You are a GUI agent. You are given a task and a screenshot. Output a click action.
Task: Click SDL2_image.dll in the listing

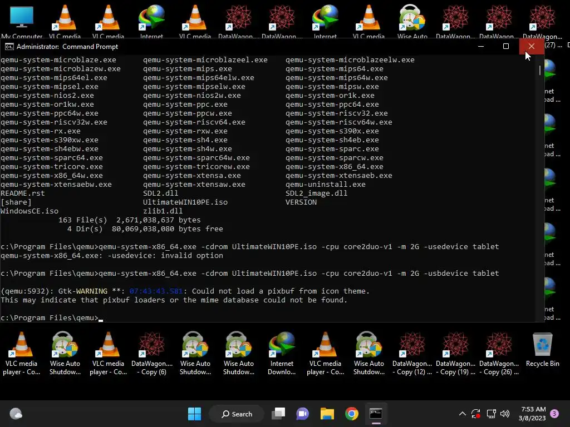pos(316,193)
